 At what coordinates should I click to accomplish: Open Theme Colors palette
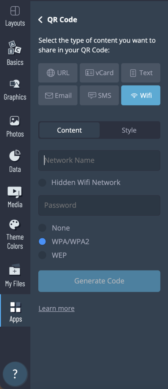[15, 234]
